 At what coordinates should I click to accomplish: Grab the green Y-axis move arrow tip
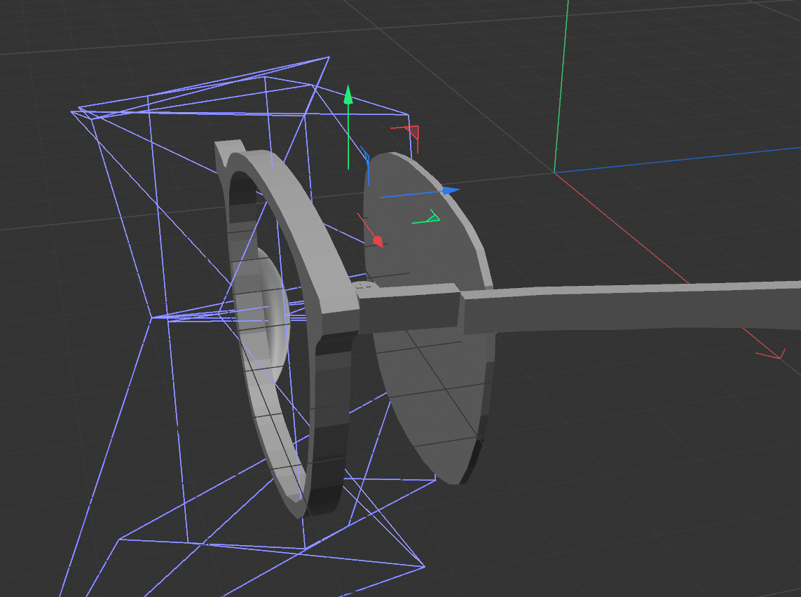pos(348,95)
